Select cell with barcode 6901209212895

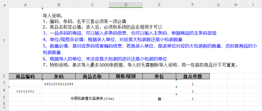(59, 83)
